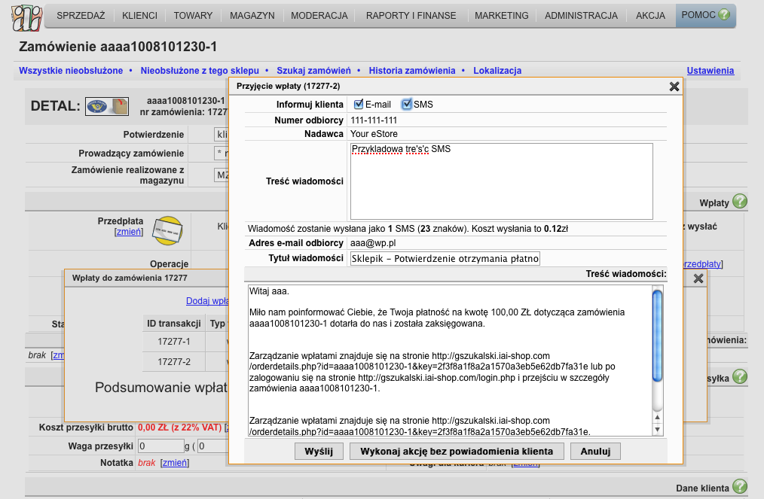Click the Podsumowanie wpłat heading

click(x=161, y=388)
